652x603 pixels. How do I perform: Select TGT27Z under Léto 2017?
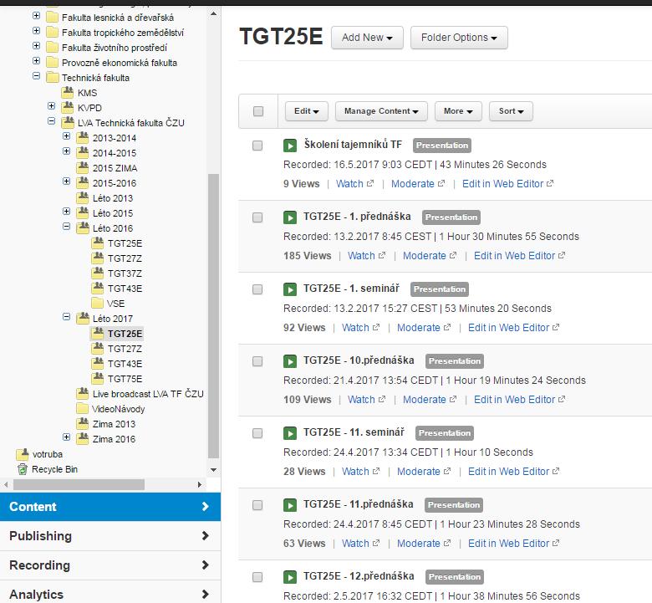[x=125, y=349]
